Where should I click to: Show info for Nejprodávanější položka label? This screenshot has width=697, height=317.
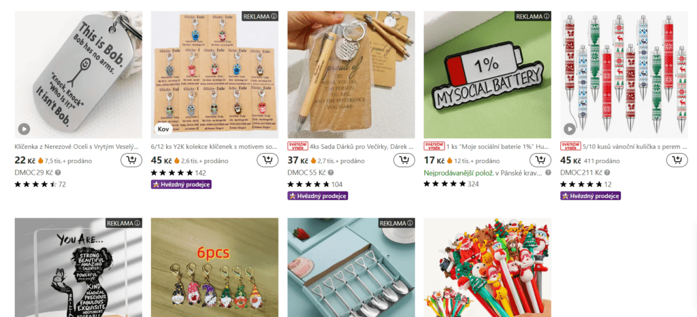pos(548,172)
